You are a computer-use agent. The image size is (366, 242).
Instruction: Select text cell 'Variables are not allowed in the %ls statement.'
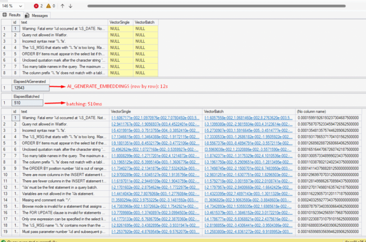click(64, 194)
